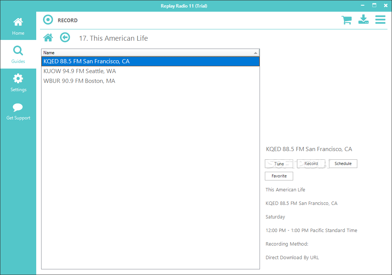Select WBUR 90.9 FM Boston, MA row

point(151,81)
